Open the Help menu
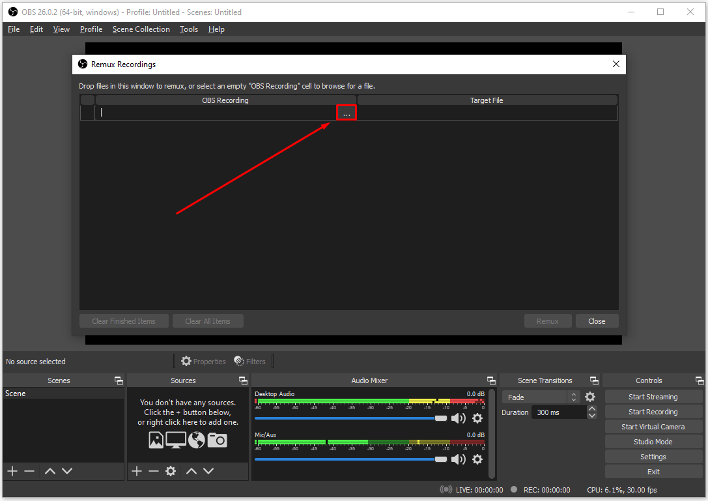Screen dimensions: 708x501 point(216,29)
